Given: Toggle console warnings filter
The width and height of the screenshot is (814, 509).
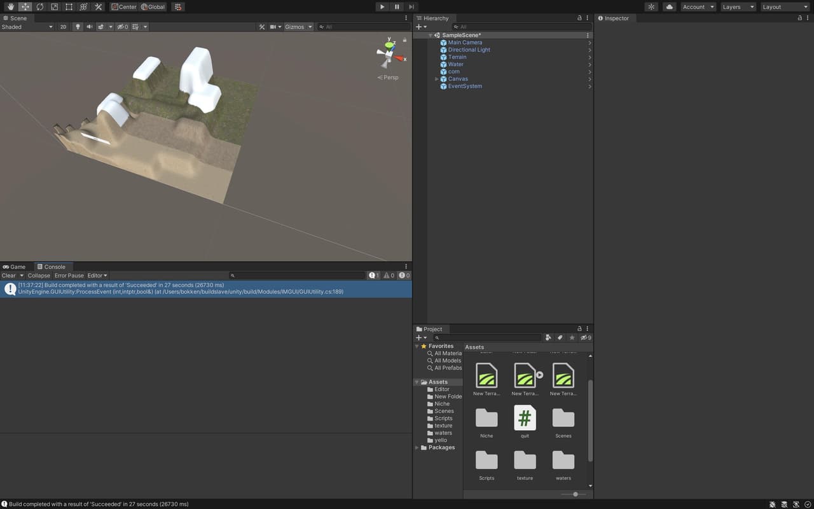Looking at the screenshot, I should coord(389,275).
